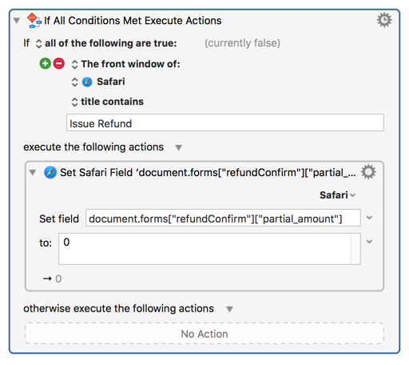This screenshot has width=409, height=365.
Task: Click the If All Conditions flowchart icon
Action: point(34,20)
